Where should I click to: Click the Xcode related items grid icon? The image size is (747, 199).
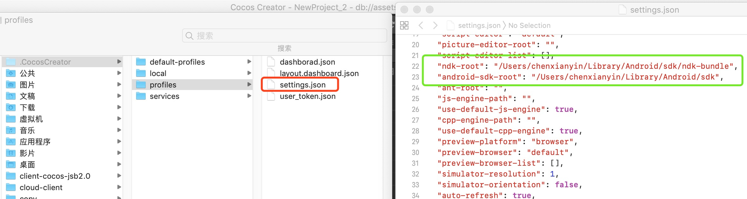(x=404, y=25)
